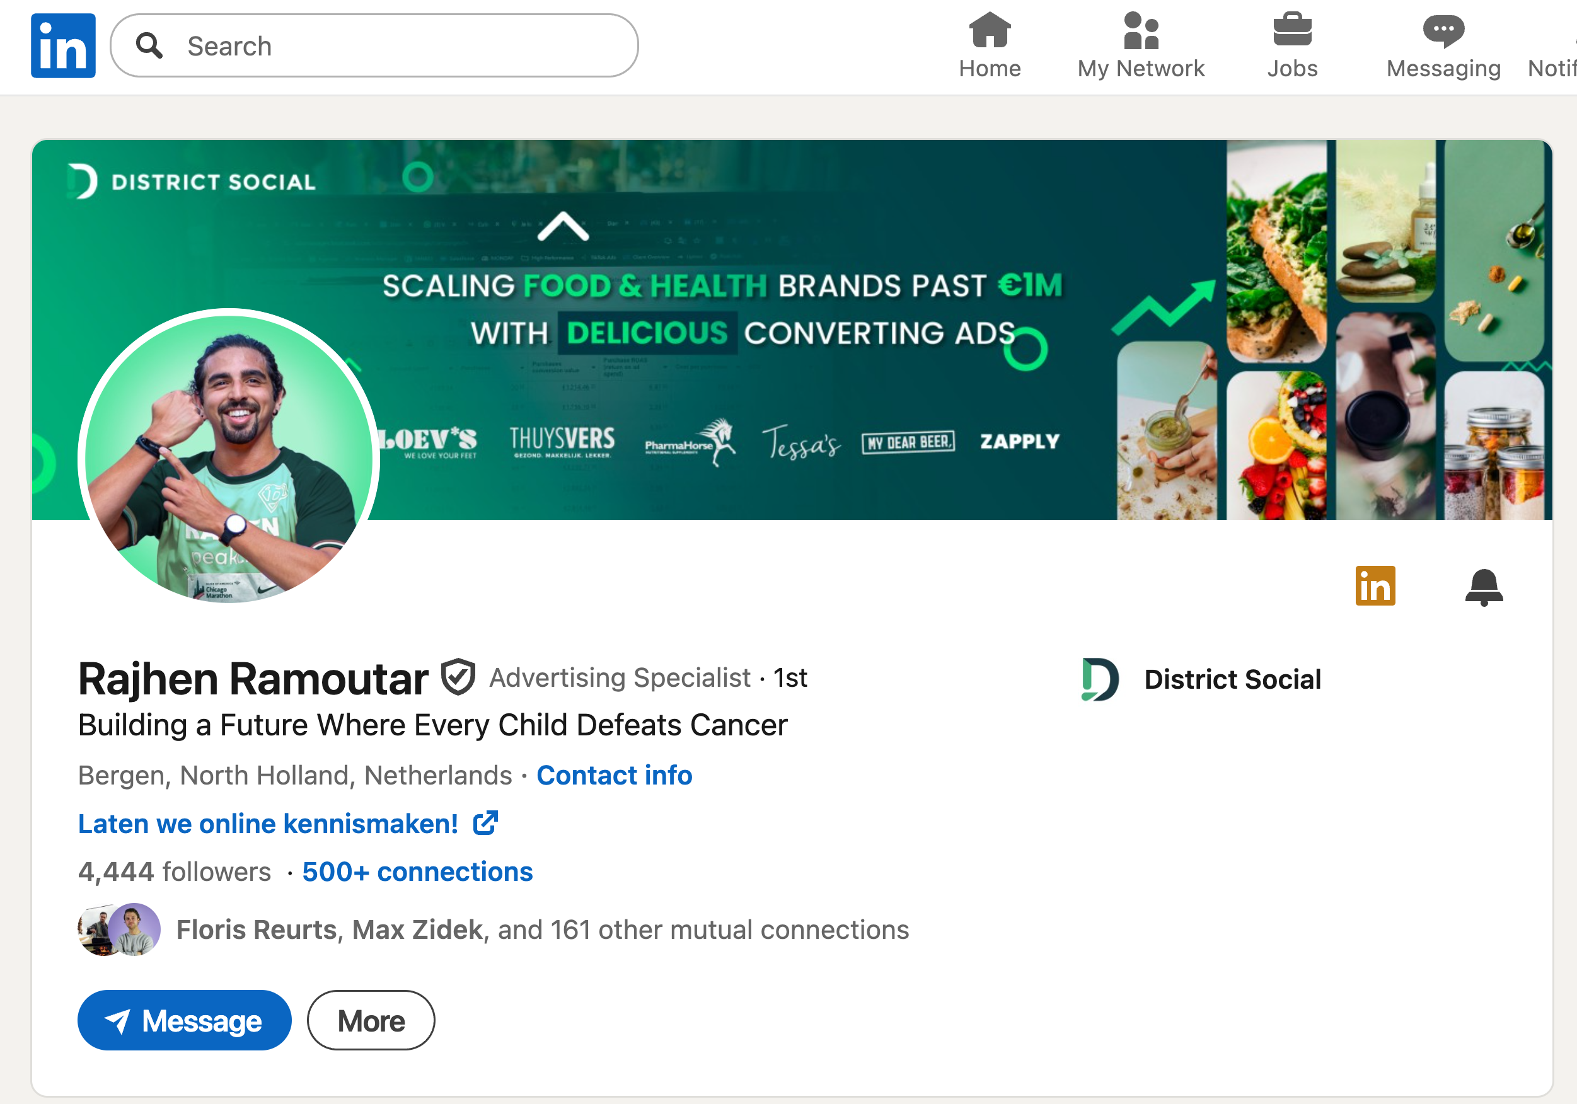Screen dimensions: 1577x1104
Task: Open Contact info link
Action: click(614, 775)
